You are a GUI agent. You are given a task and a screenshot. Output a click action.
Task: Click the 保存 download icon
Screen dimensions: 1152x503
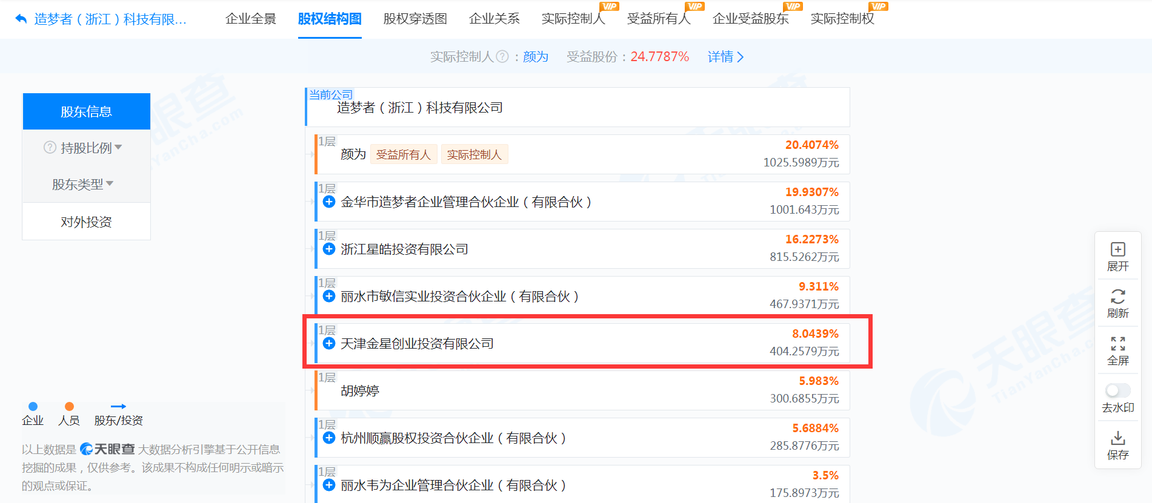point(1118,438)
